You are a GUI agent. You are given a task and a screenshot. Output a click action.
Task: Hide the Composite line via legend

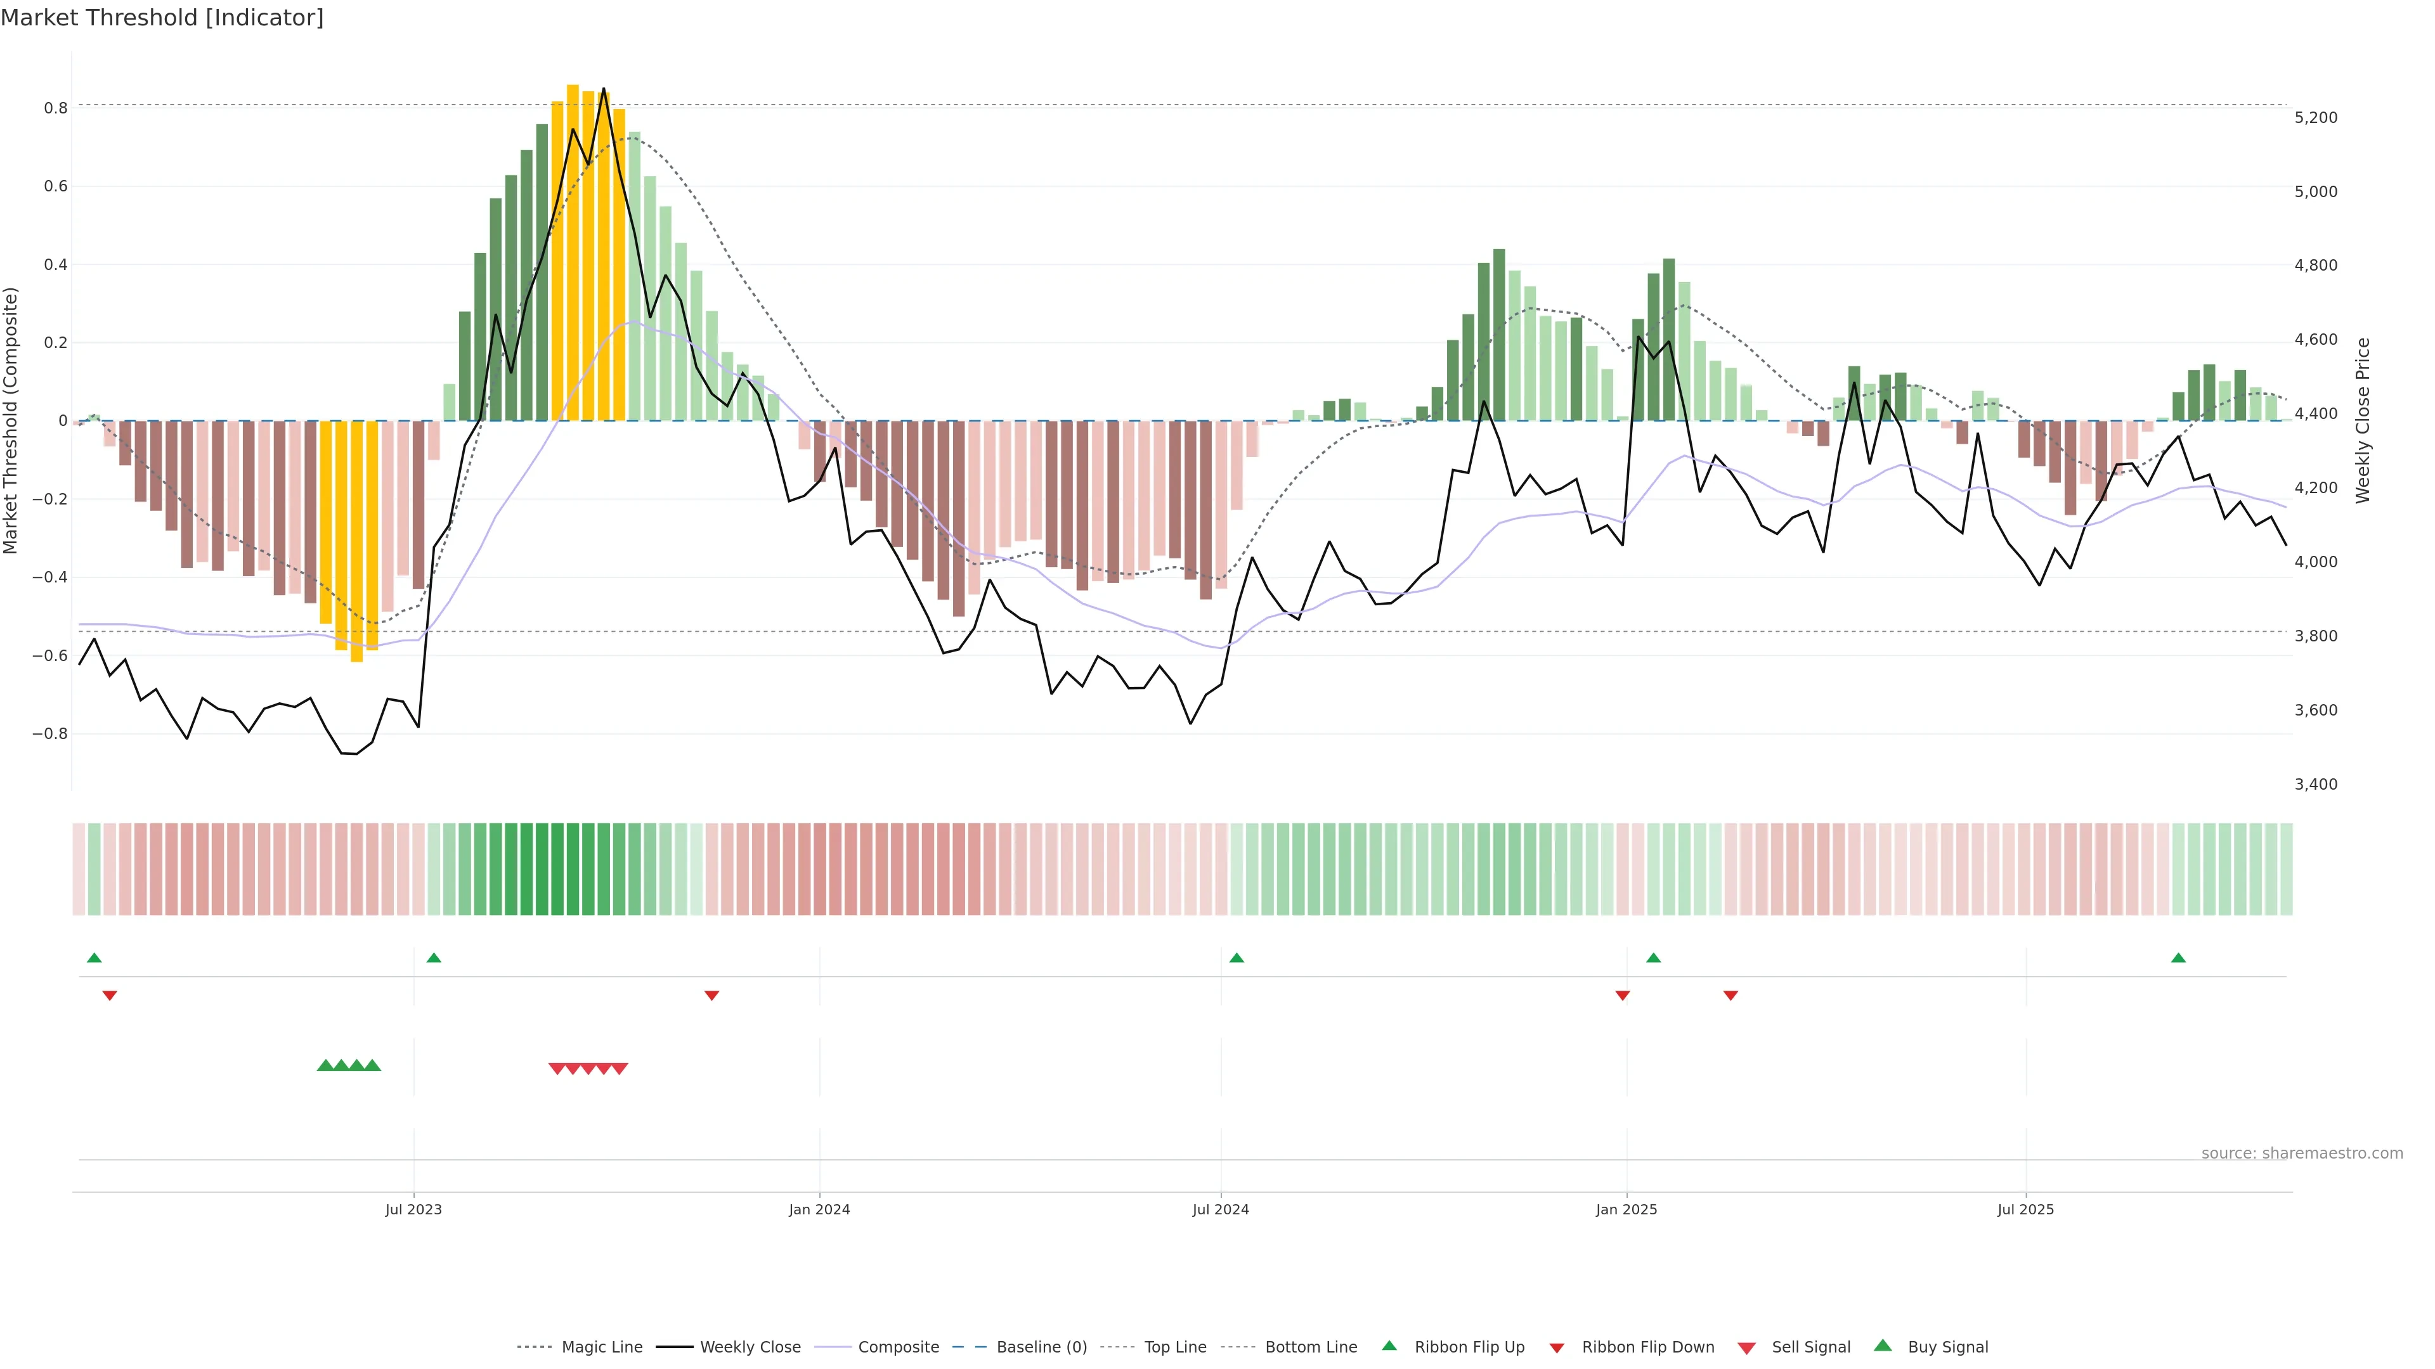[898, 1347]
